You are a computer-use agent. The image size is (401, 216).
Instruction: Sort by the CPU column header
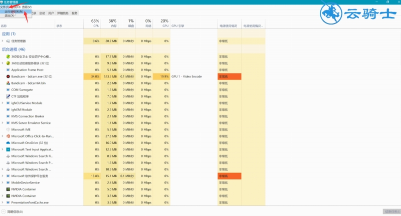92,23
